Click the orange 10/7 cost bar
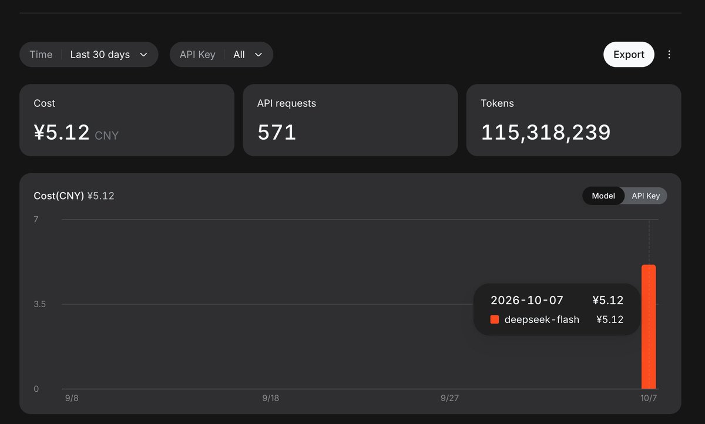This screenshot has height=424, width=705. [x=649, y=327]
